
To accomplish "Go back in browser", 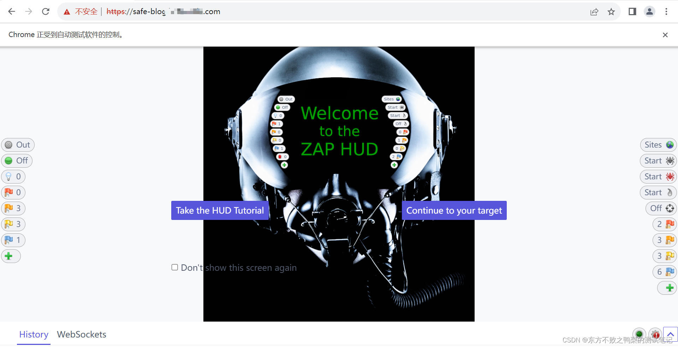I will point(12,12).
